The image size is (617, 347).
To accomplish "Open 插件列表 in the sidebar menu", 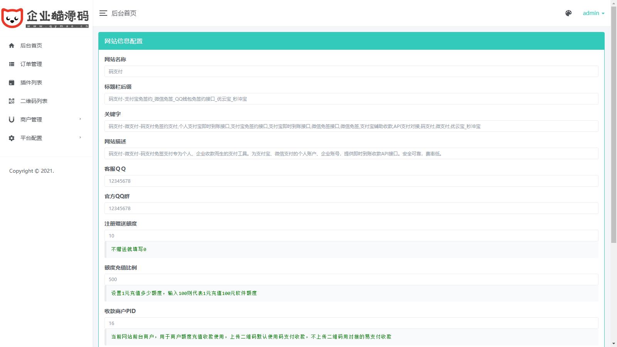I will coord(31,83).
